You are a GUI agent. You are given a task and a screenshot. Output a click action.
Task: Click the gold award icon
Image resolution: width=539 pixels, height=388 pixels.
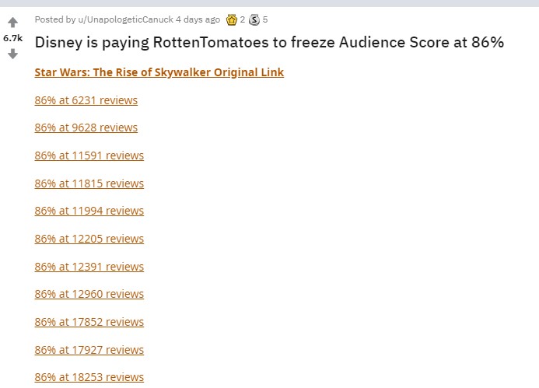(232, 20)
